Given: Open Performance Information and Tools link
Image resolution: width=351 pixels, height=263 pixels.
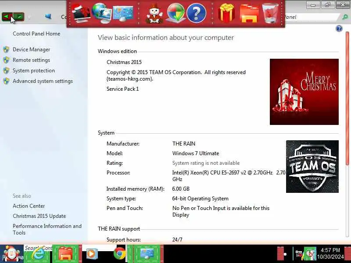Looking at the screenshot, I should (47, 229).
